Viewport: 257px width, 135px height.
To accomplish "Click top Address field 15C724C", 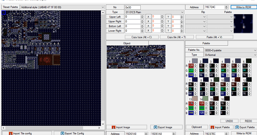I will (x=215, y=7).
